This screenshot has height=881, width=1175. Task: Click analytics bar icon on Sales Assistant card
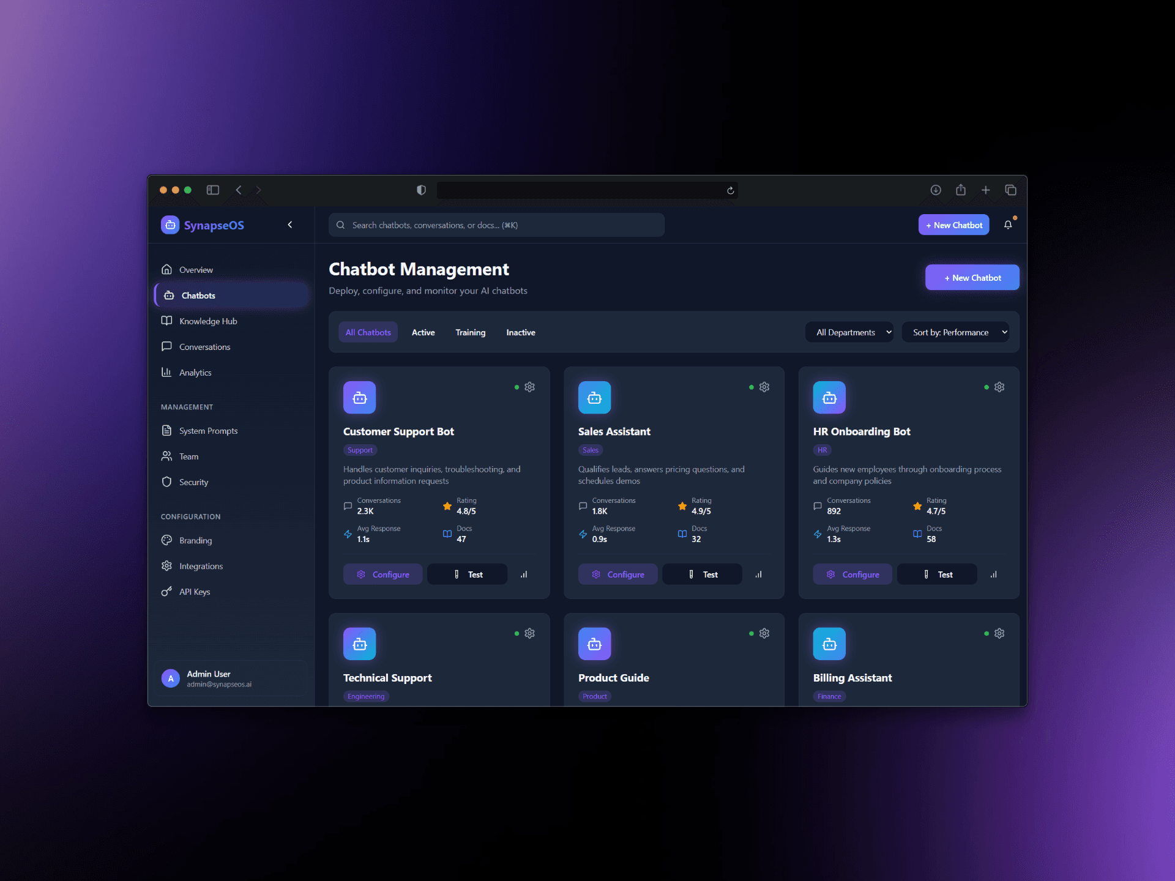(759, 574)
